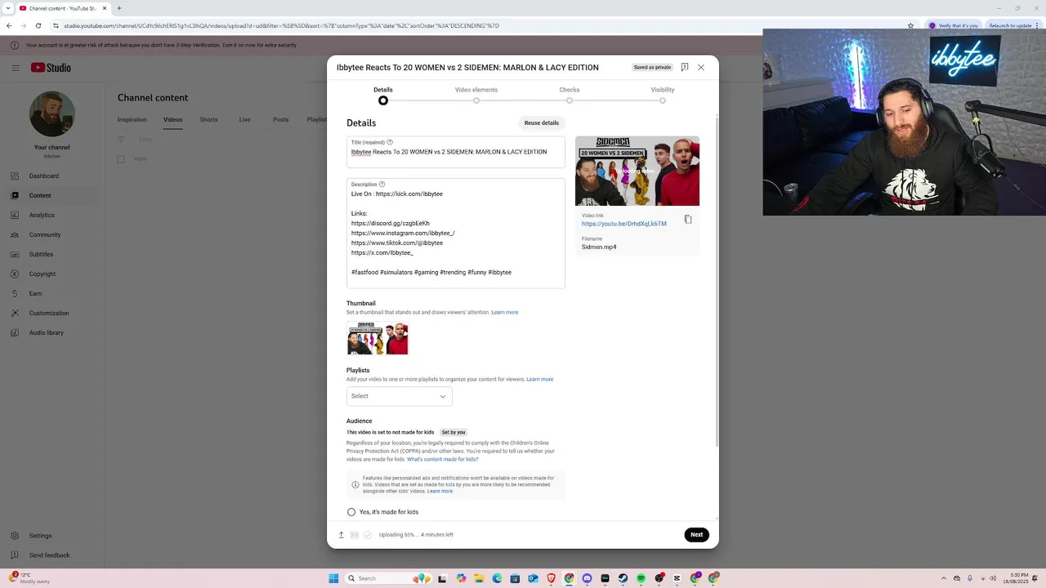Click the site information icon in address bar
Viewport: 1046px width, 588px height.
(56, 25)
